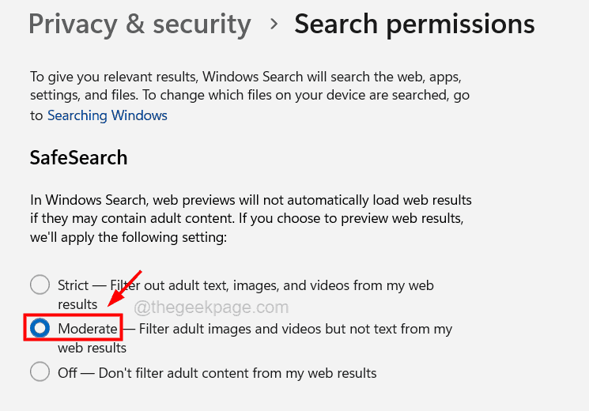Click the word Moderate in the option label
The image size is (589, 411).
tap(88, 328)
